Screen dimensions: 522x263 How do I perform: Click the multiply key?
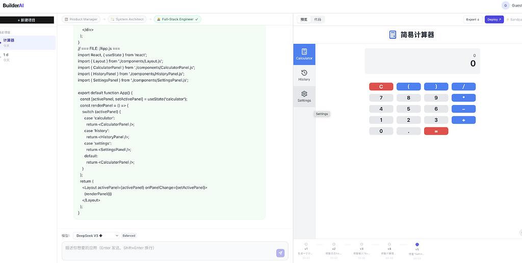[463, 98]
